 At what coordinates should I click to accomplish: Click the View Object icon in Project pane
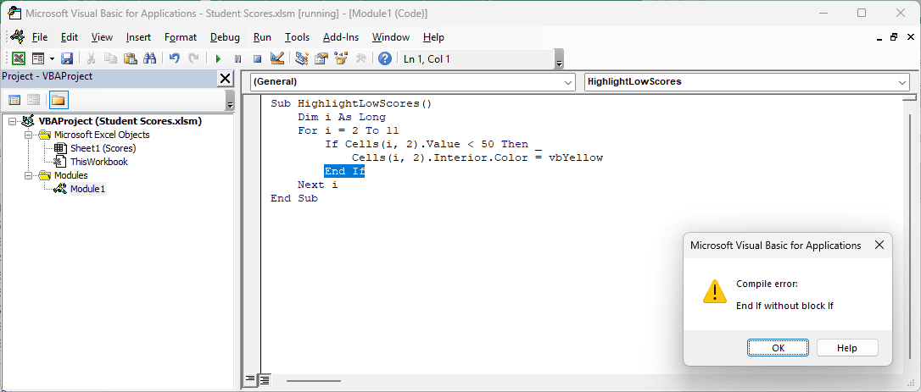[x=34, y=100]
